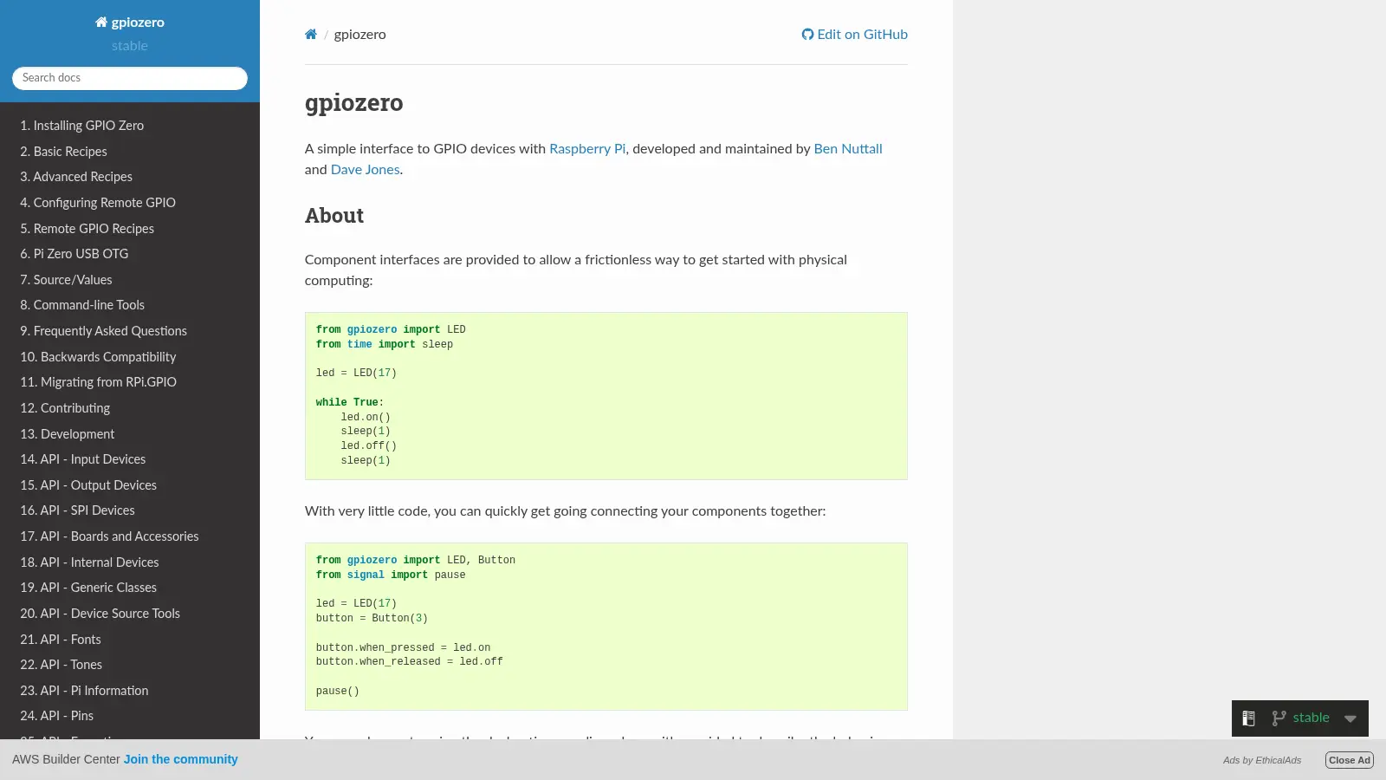This screenshot has width=1386, height=780.
Task: Expand the stable version dropdown caret
Action: coord(1350,718)
